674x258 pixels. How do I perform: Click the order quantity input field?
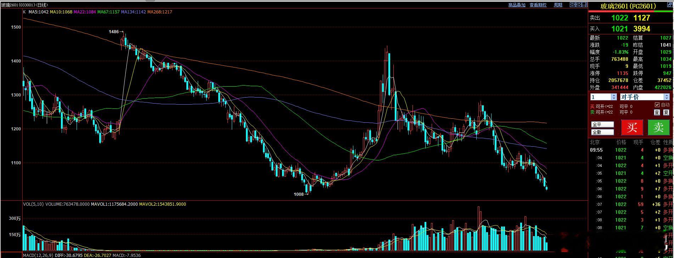[x=601, y=97]
